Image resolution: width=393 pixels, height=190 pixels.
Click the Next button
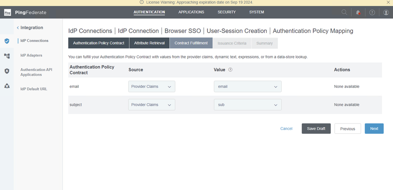tap(374, 128)
